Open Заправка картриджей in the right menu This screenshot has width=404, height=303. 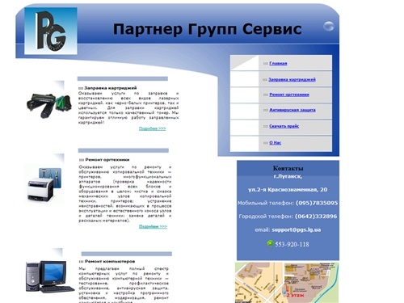[292, 79]
